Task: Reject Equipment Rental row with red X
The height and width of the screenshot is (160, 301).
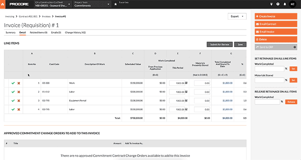Action: click(x=19, y=101)
